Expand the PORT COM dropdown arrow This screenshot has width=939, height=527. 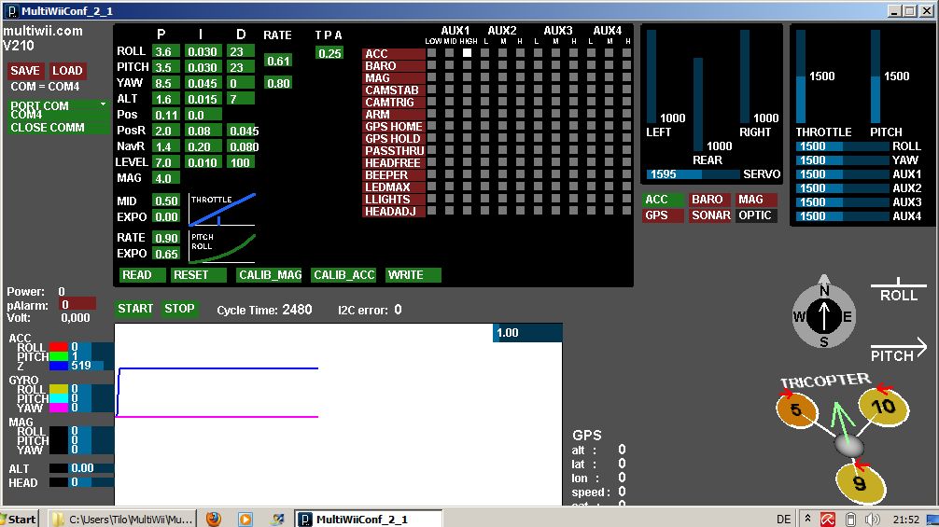coord(104,104)
